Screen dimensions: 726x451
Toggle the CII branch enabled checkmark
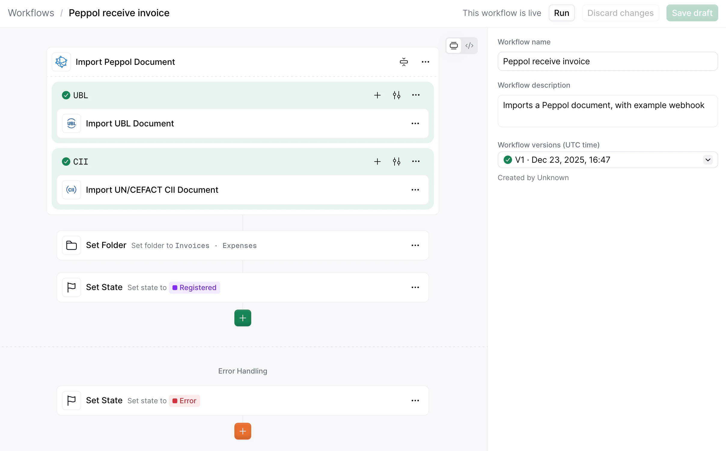click(x=66, y=161)
